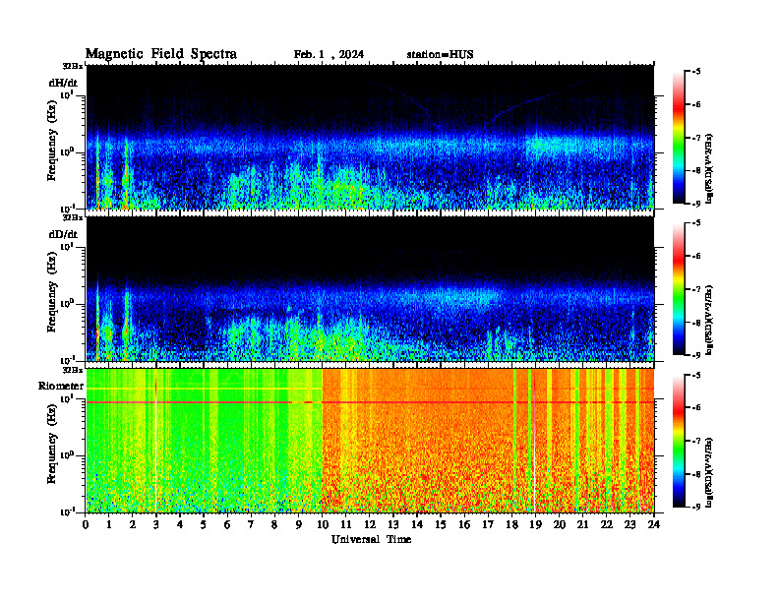
Task: Click hour tick label '14' on time axis
Action: pyautogui.click(x=417, y=524)
